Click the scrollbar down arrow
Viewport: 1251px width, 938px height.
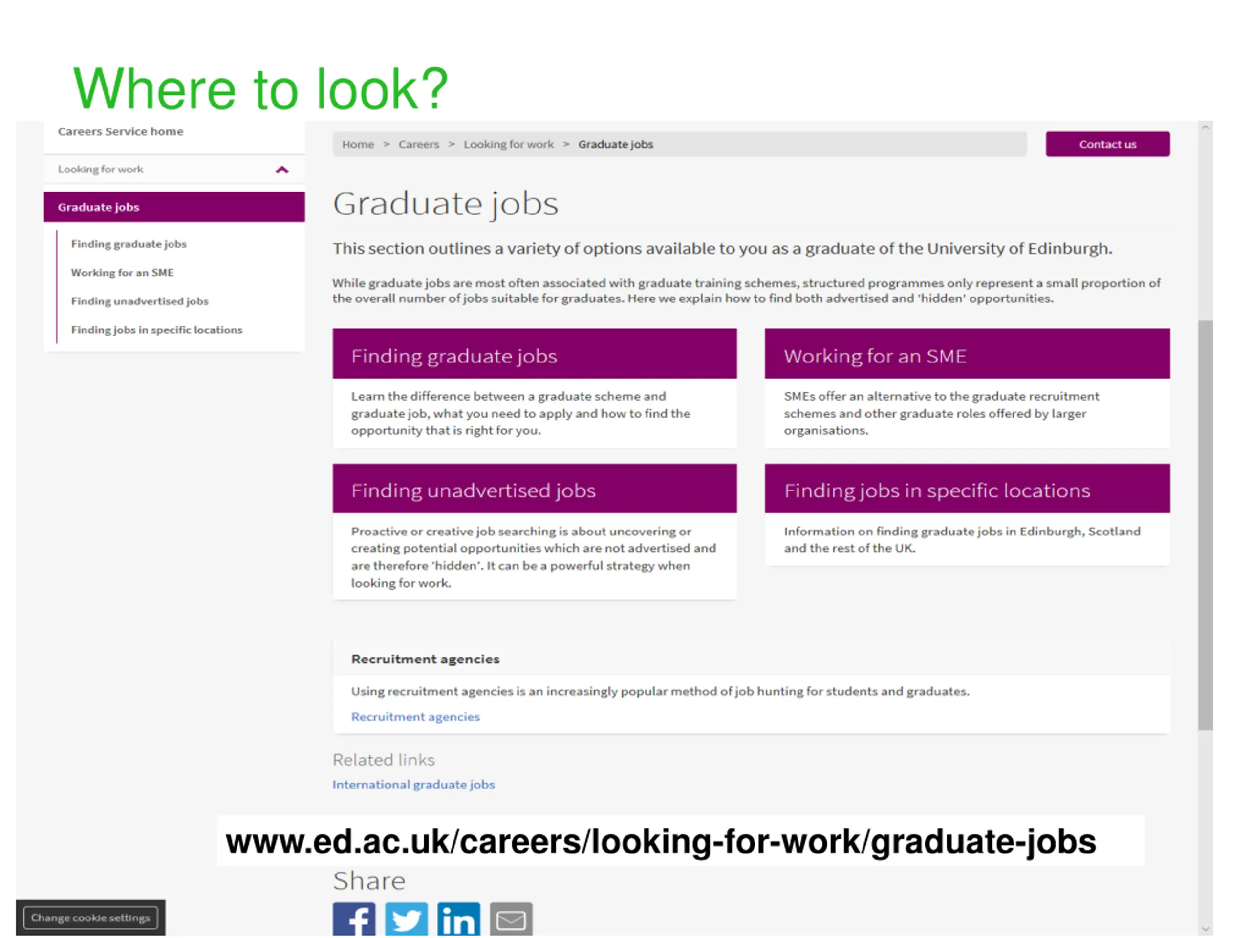[1205, 928]
